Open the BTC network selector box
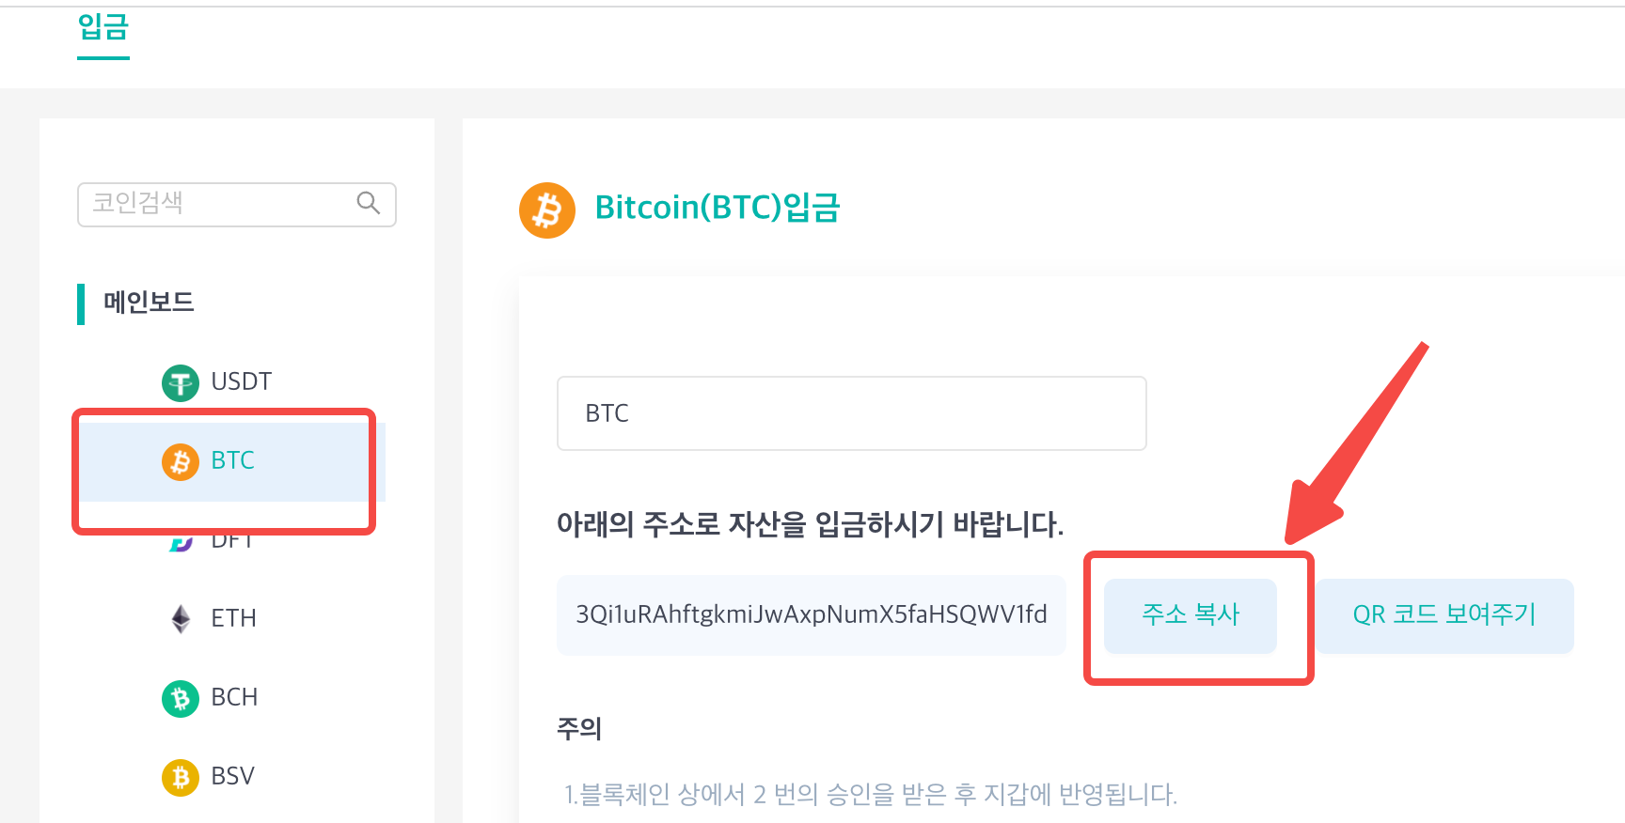This screenshot has height=823, width=1625. pos(852,413)
